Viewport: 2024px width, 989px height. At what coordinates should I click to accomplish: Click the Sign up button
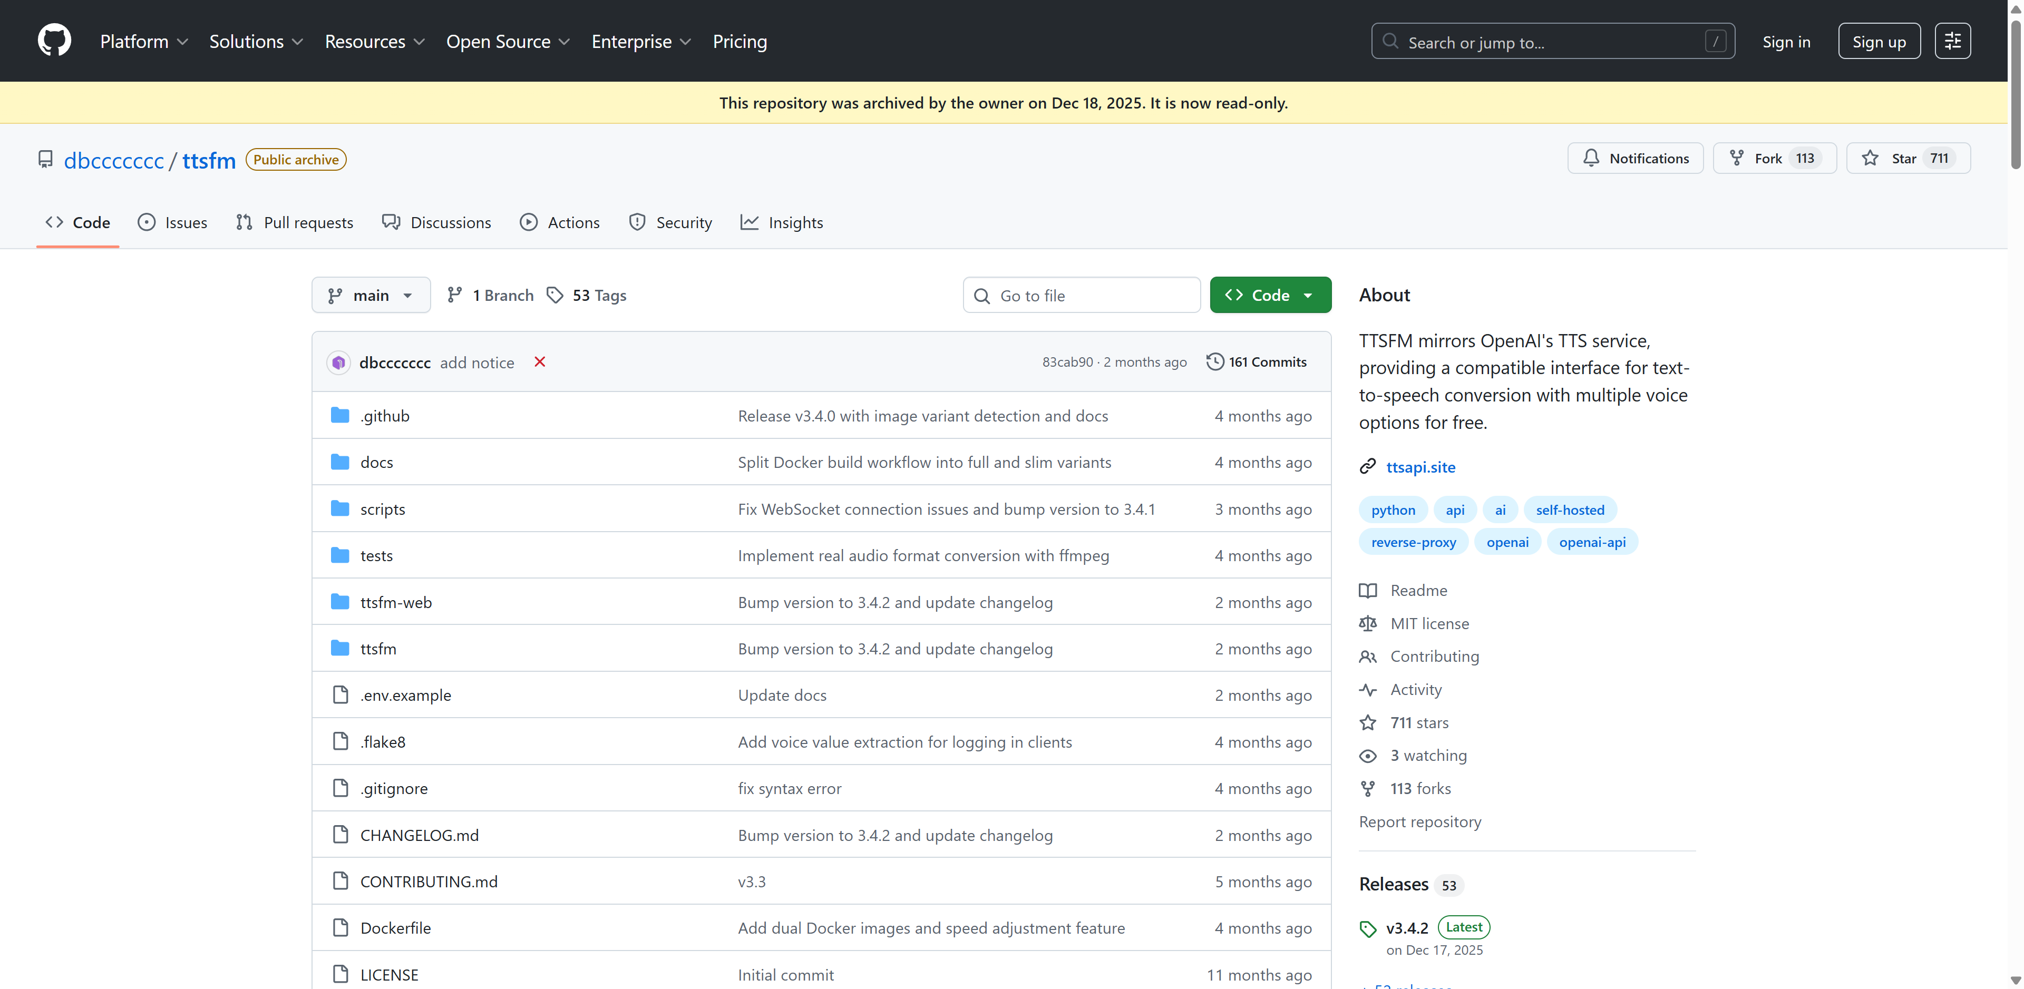click(x=1879, y=42)
